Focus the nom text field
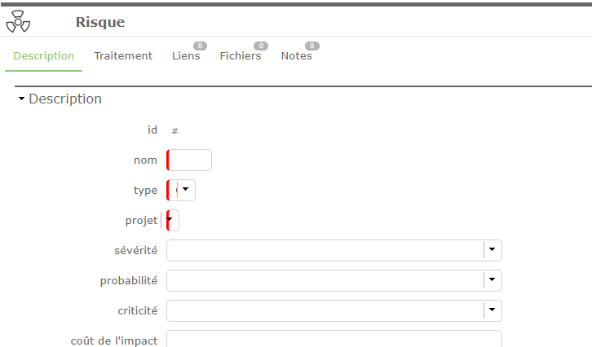592x347 pixels. pos(191,160)
